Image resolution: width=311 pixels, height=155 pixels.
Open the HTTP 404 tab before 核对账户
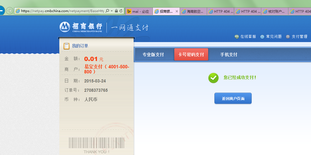point(248,12)
